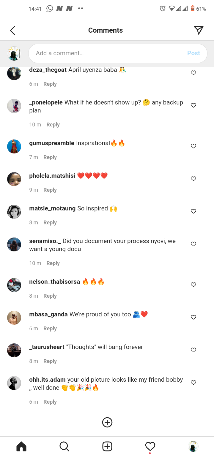Go back using the arrow icon
This screenshot has width=214, height=463.
(x=12, y=30)
